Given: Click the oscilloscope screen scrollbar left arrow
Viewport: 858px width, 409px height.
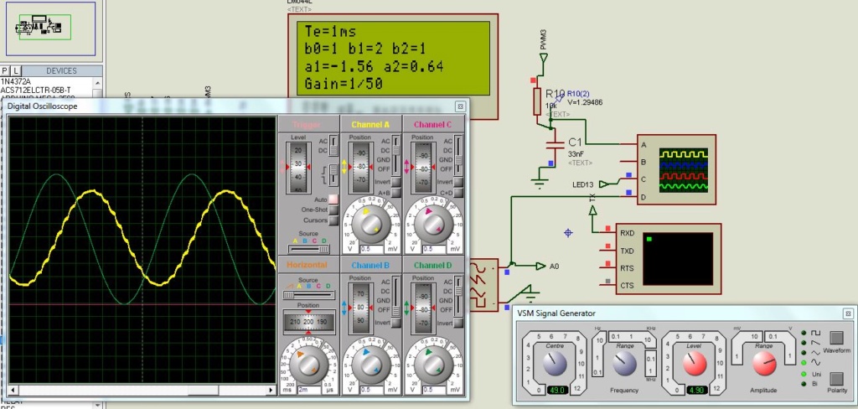Looking at the screenshot, I should click(13, 391).
